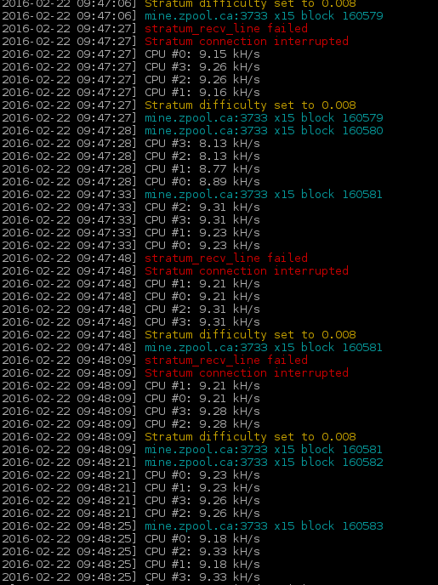Click 09:47:33 'CPU #3: 9.31 kH/s' line

click(202, 220)
